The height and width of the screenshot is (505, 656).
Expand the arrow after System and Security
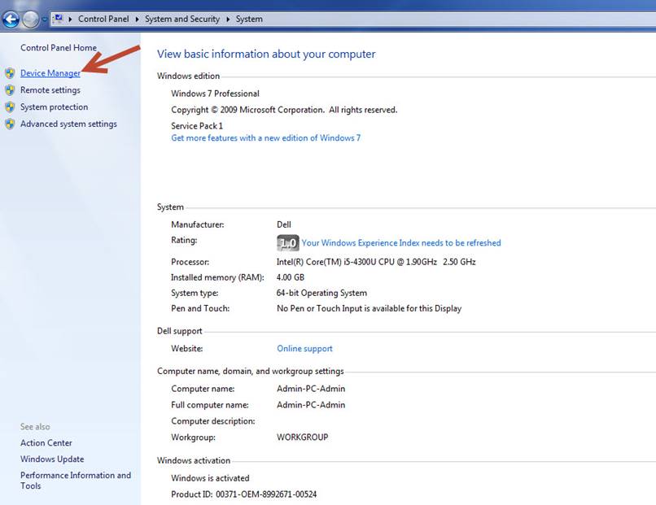coord(227,19)
